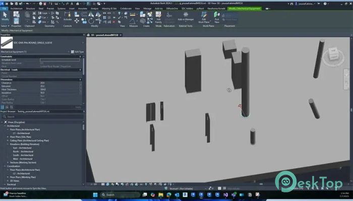Screen dimensions: 353x201
Task: Select the Mirror Draw Axis tool
Action: 98,15
